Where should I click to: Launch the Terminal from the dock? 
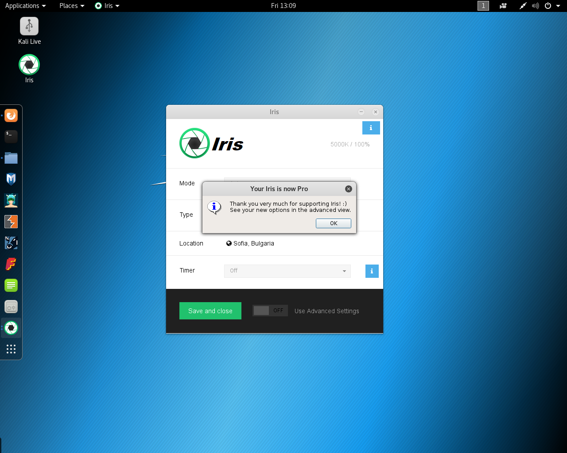11,136
